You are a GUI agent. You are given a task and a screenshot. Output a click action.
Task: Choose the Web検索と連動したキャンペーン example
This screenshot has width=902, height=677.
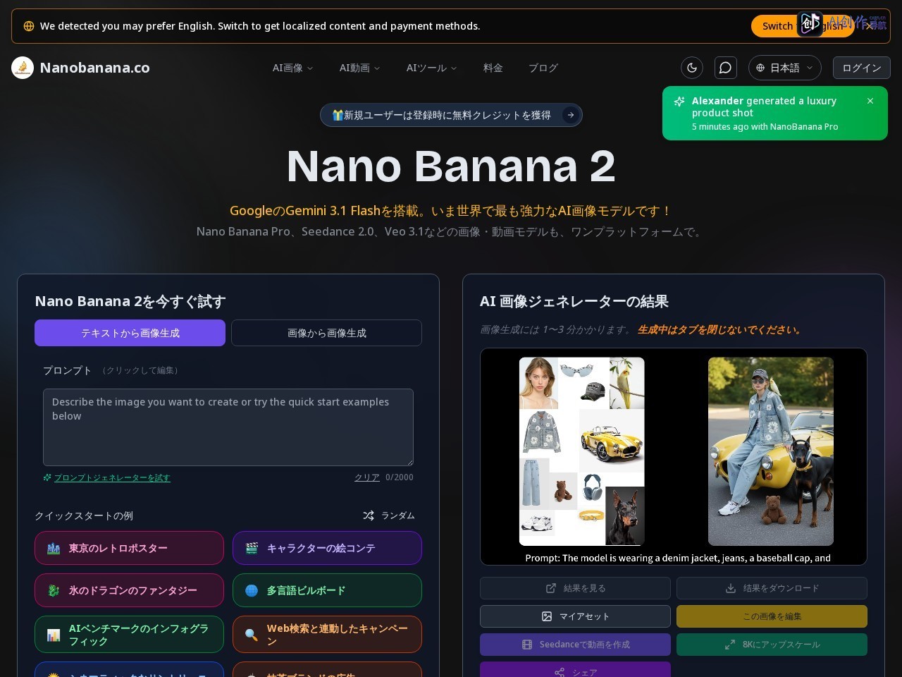pyautogui.click(x=327, y=635)
